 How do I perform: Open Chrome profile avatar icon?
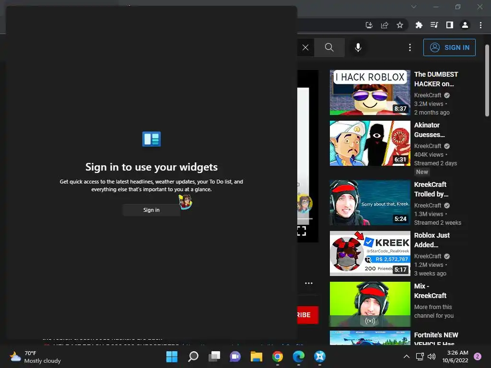(465, 25)
